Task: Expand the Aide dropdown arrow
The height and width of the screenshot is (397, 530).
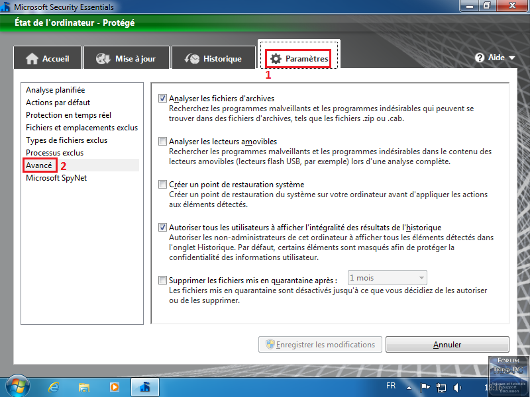Action: [512, 58]
